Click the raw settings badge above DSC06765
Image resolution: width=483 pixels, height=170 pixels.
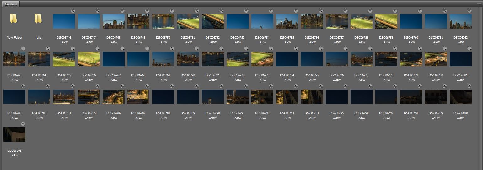(x=72, y=48)
